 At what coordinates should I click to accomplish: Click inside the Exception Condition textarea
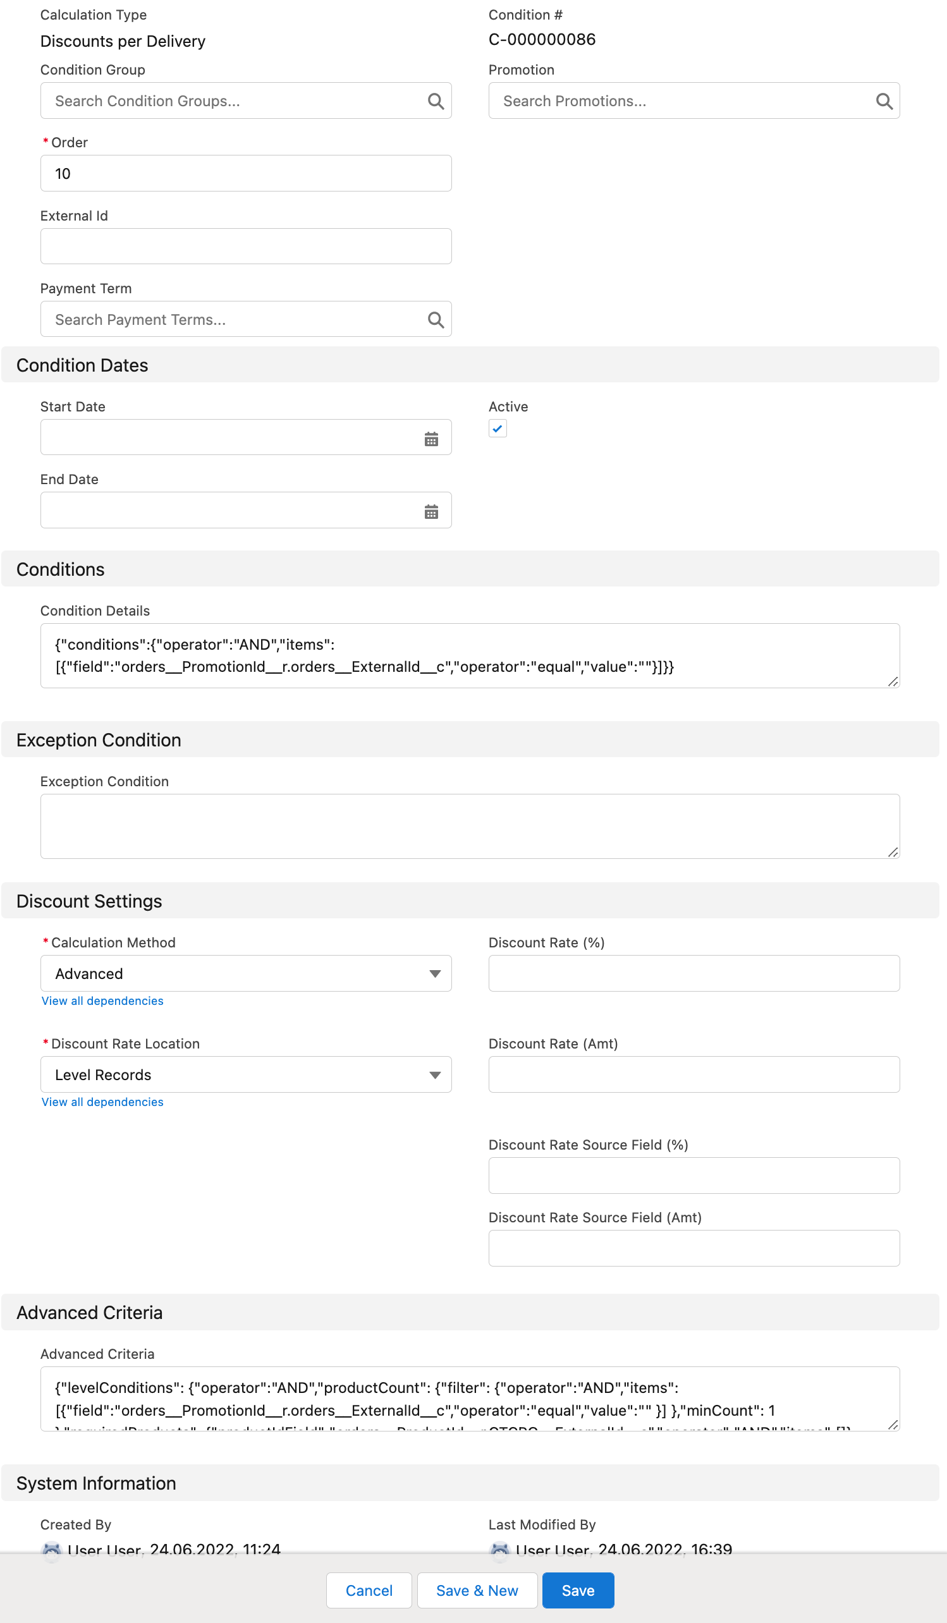470,825
